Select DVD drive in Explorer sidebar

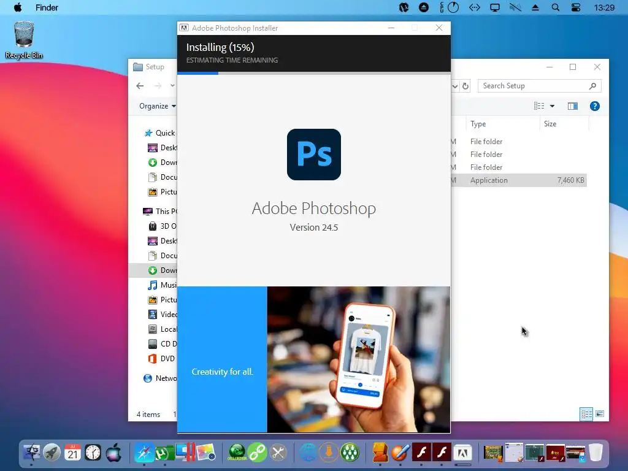pos(161,358)
